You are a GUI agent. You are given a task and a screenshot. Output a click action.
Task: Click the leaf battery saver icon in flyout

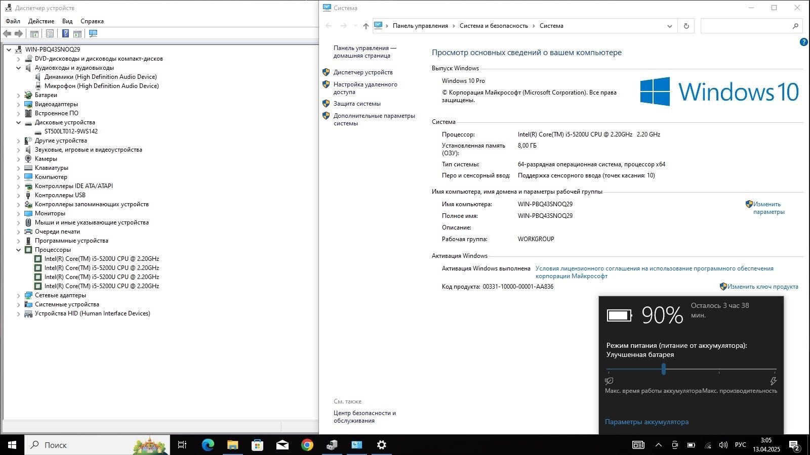pyautogui.click(x=609, y=381)
